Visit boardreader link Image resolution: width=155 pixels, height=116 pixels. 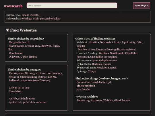pos(84,89)
